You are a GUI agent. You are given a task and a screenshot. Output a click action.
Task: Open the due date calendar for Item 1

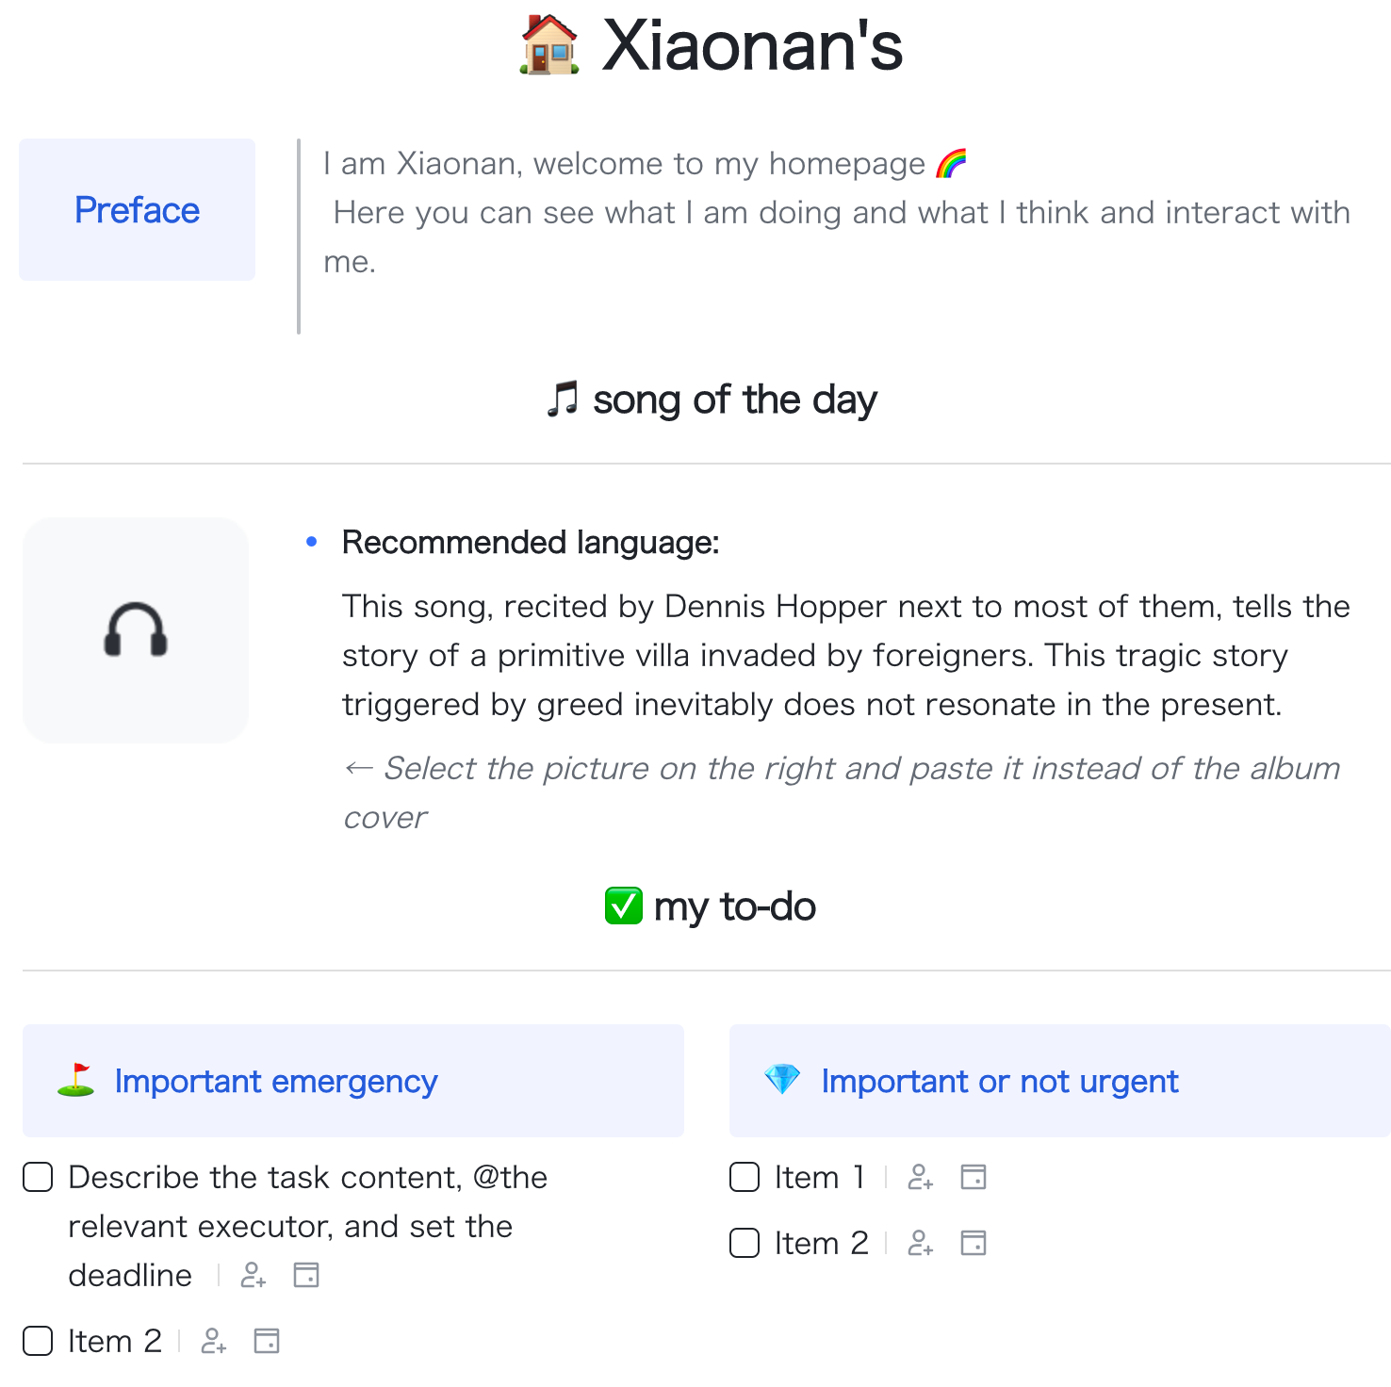tap(974, 1177)
